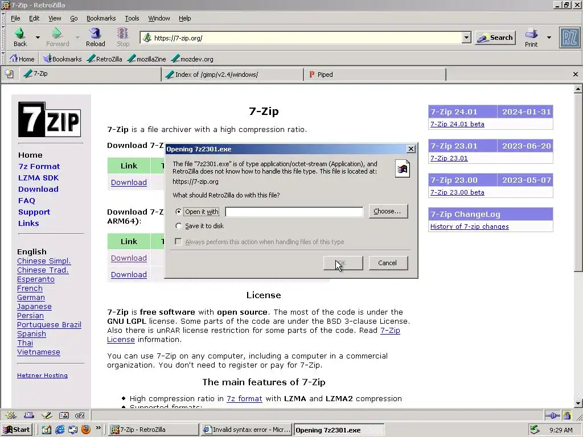Click the Cancel button in dialog
583x437 pixels.
coord(388,263)
